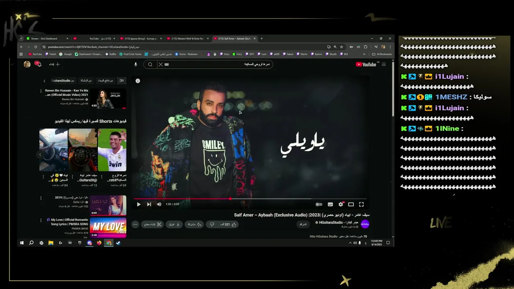
Task: Open the All Bookmarks folder
Action: [382, 54]
